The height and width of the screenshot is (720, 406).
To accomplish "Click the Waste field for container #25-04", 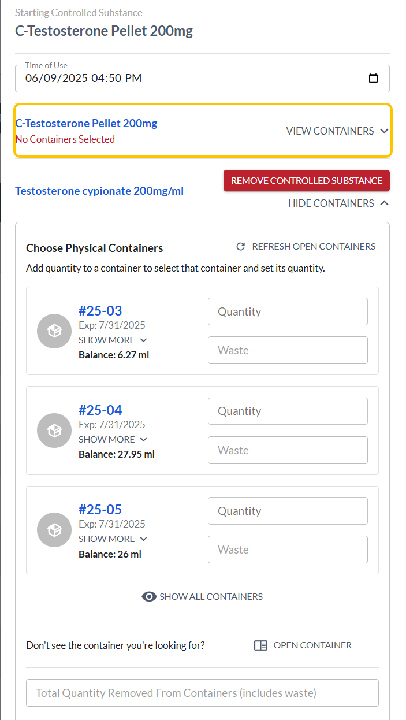I will [x=288, y=450].
